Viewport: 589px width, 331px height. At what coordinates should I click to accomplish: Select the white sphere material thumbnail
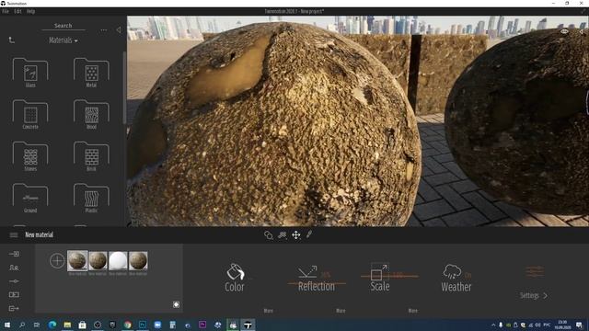pyautogui.click(x=118, y=260)
